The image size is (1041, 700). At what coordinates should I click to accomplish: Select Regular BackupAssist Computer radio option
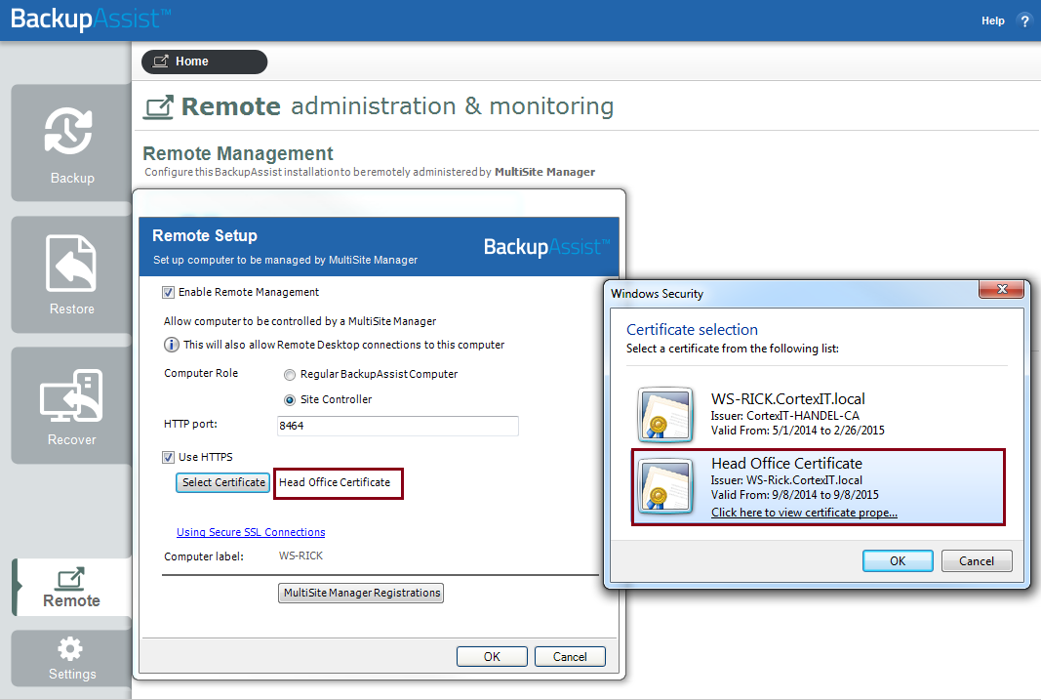pos(290,375)
